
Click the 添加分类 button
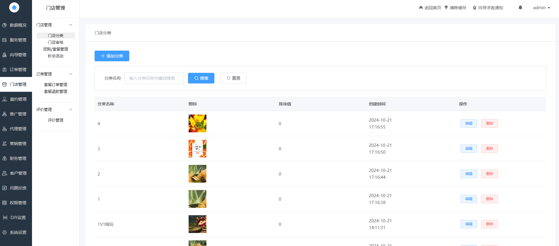pos(112,56)
